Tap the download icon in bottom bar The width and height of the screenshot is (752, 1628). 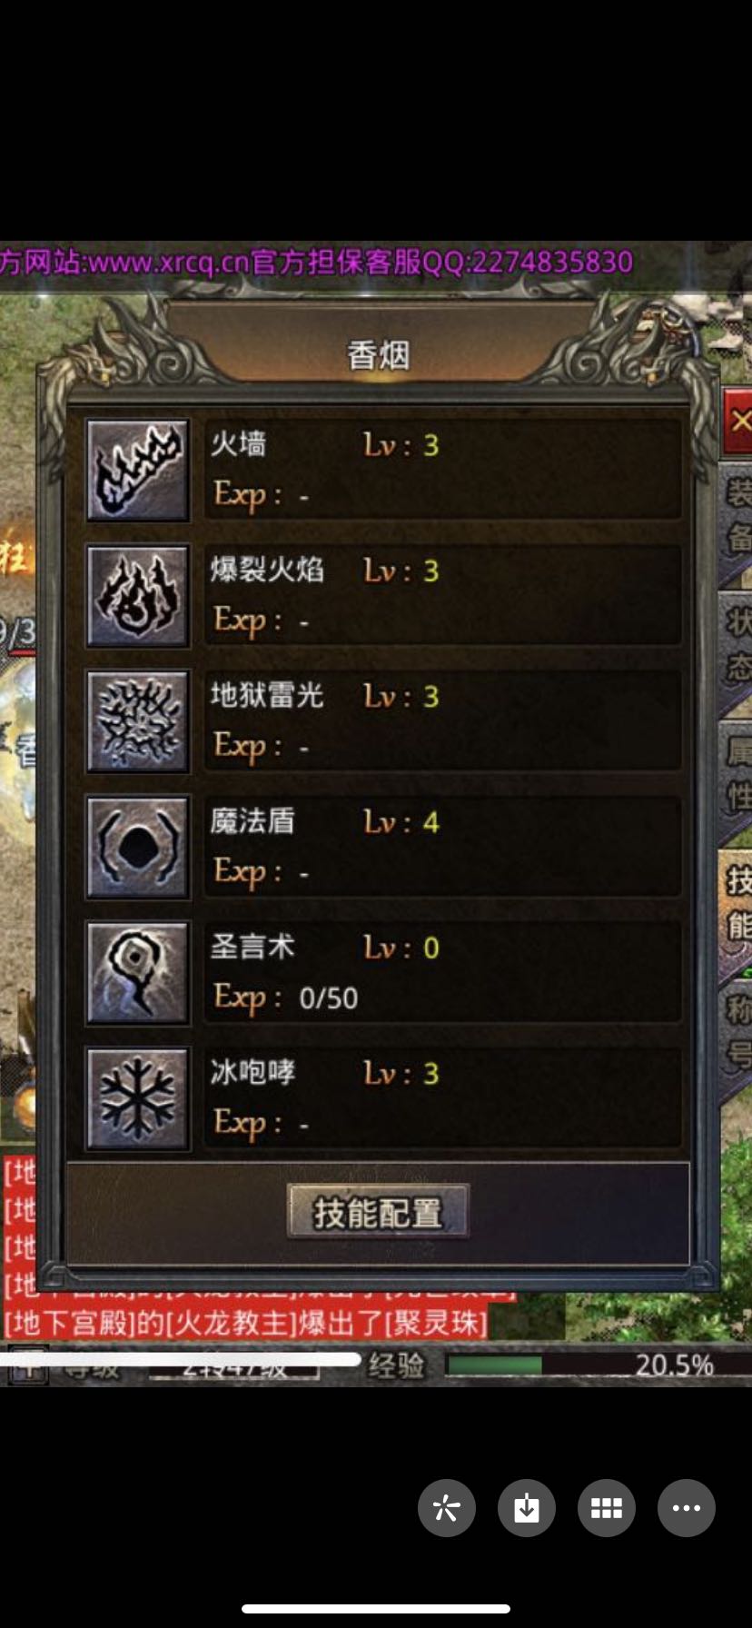(527, 1508)
